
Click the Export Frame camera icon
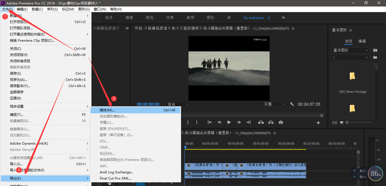coord(281,122)
